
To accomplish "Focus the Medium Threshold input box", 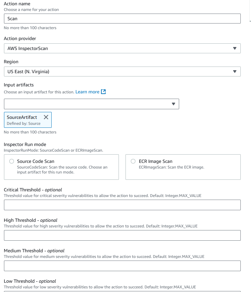I will (x=122, y=266).
